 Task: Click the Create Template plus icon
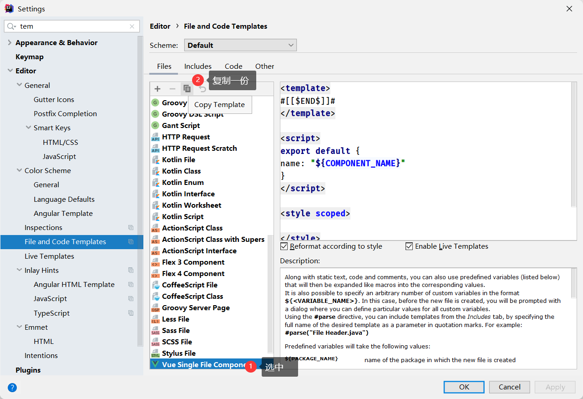(x=157, y=89)
